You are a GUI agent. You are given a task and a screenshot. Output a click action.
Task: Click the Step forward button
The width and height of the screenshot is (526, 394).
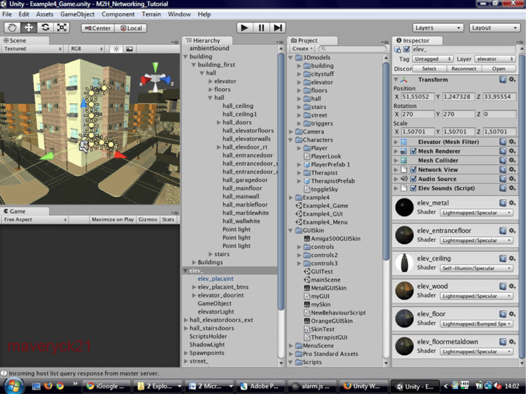tap(278, 28)
